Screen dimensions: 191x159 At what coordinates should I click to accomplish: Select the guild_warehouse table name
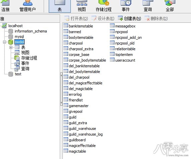coord(82,129)
